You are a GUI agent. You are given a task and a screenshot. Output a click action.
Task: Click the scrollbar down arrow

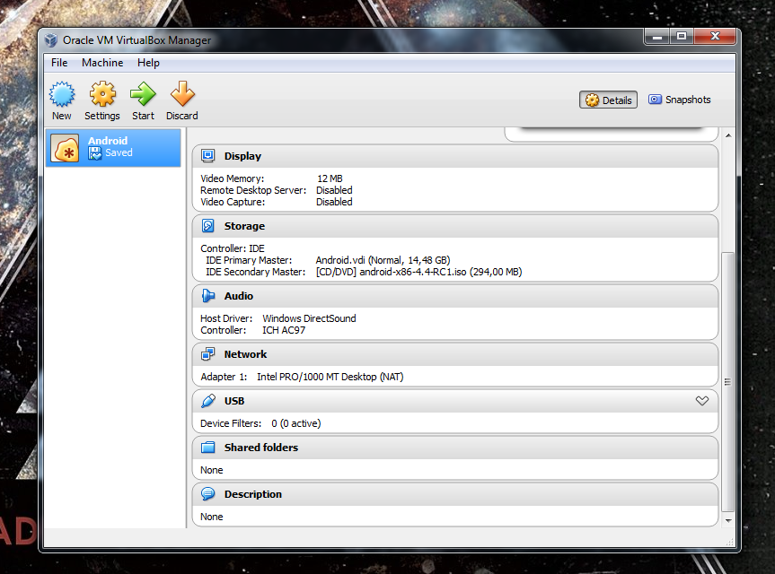pyautogui.click(x=728, y=521)
